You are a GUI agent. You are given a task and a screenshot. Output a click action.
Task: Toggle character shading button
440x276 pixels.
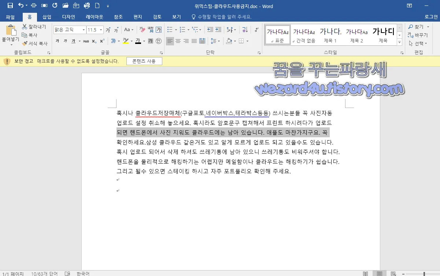[150, 41]
